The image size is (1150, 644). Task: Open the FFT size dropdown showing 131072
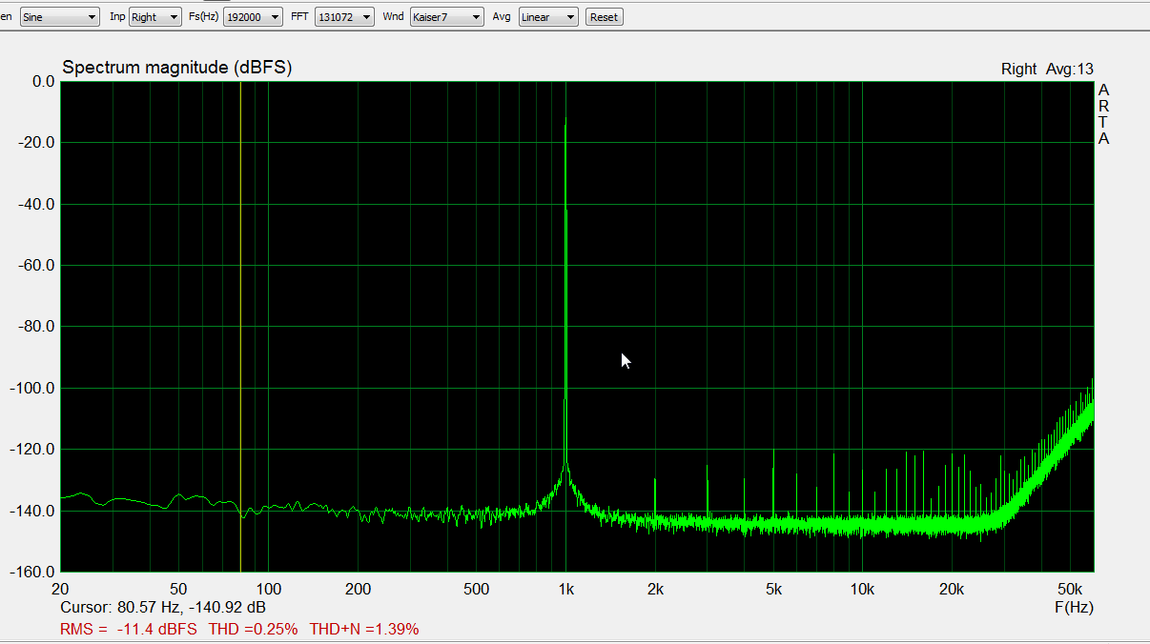[x=344, y=17]
